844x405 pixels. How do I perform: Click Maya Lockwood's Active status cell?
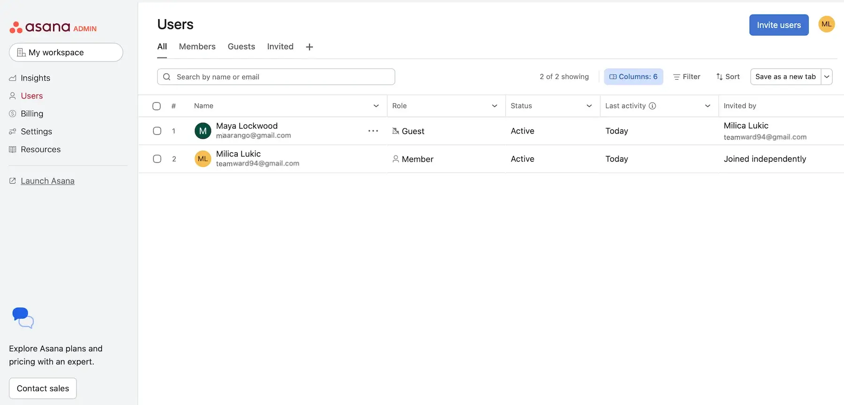pyautogui.click(x=522, y=131)
